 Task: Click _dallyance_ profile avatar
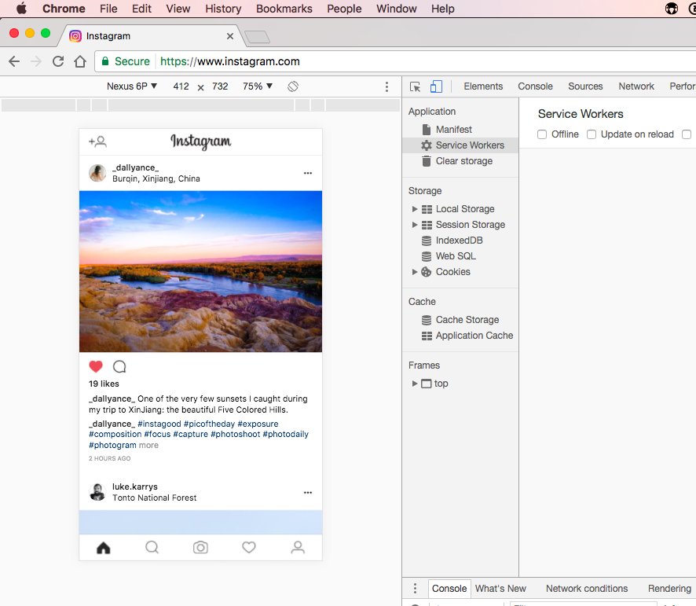click(x=97, y=173)
